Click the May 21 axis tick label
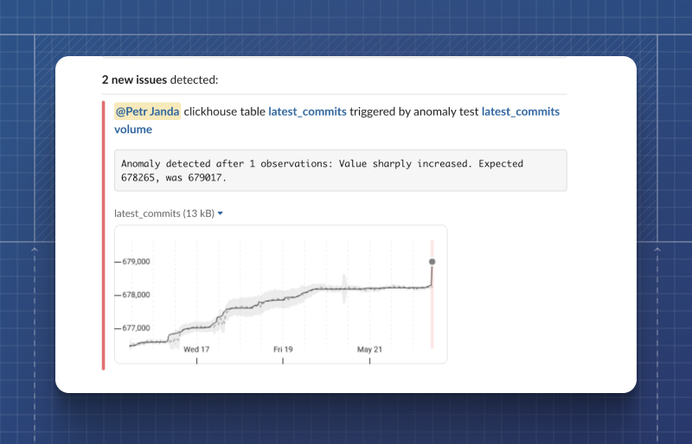The height and width of the screenshot is (444, 692). coord(369,349)
